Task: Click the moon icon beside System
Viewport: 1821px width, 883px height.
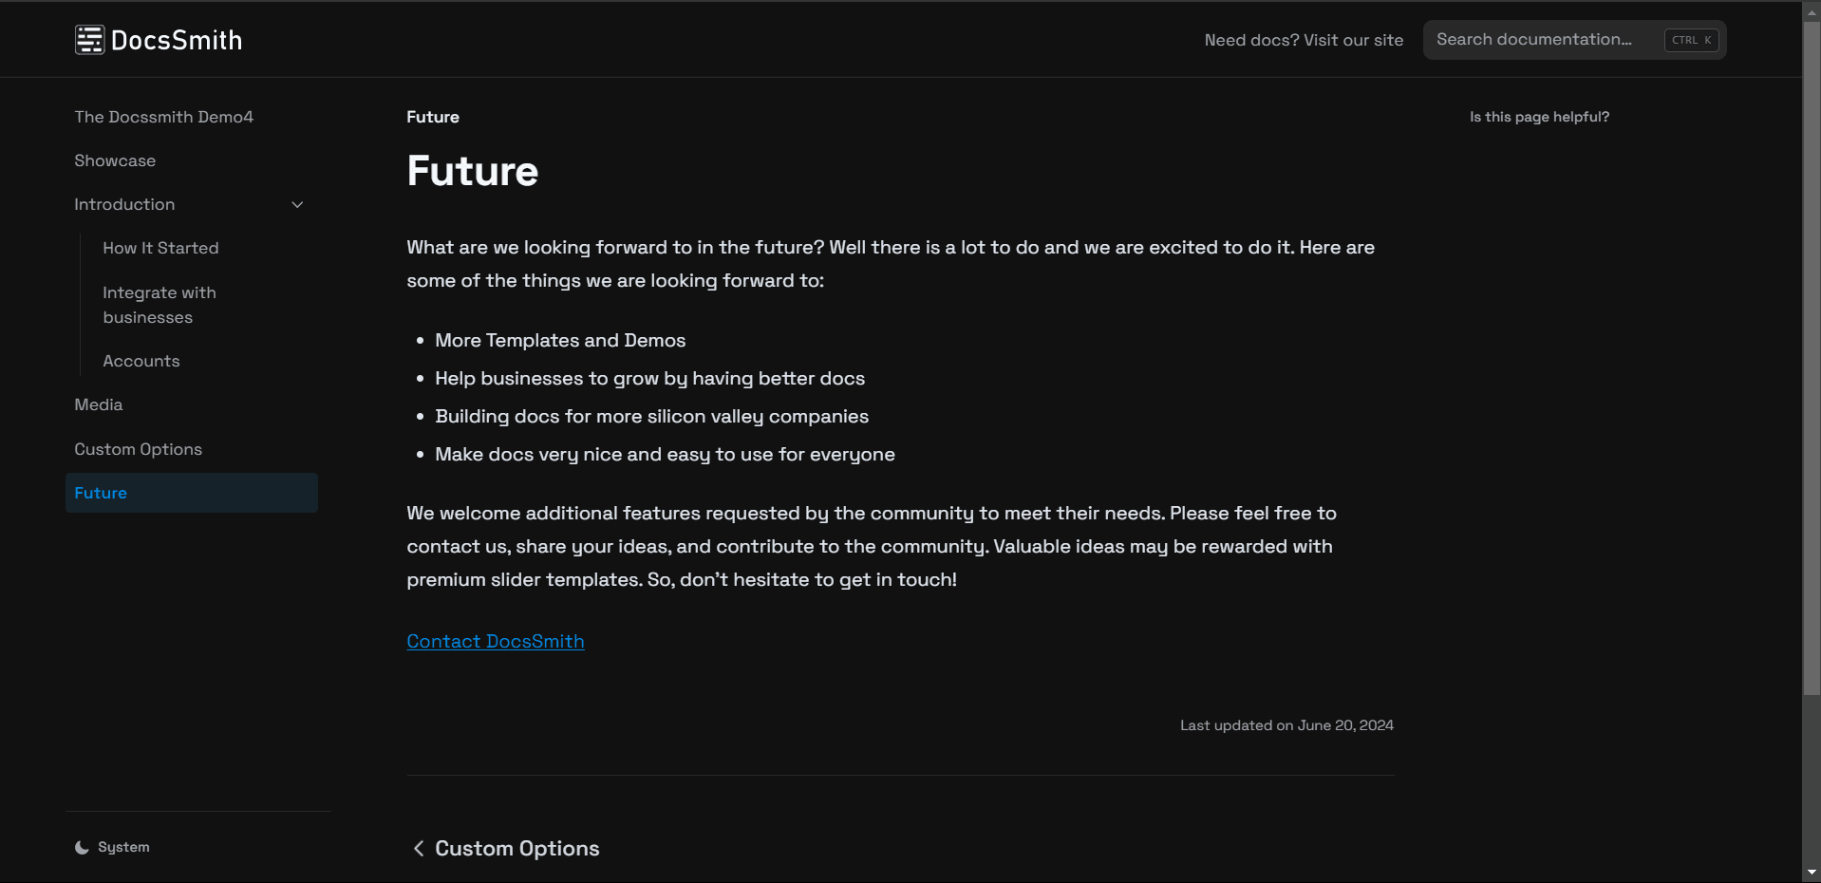Action: 82,848
